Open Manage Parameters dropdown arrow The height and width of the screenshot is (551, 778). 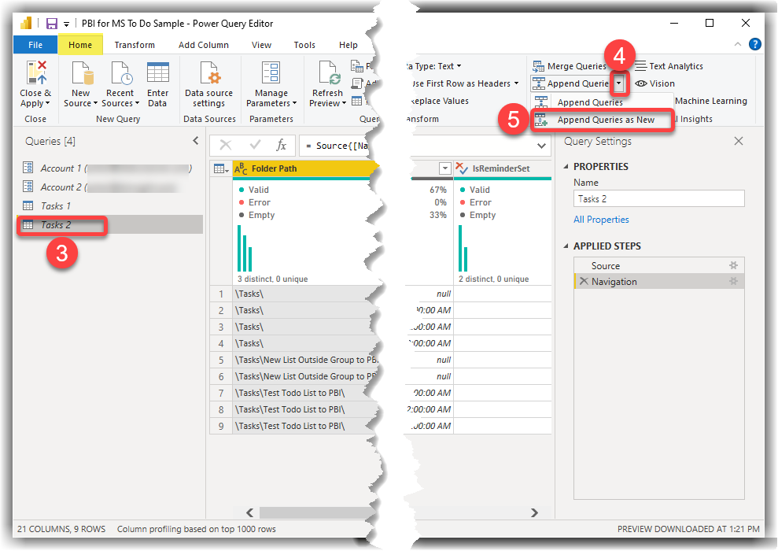coord(295,103)
